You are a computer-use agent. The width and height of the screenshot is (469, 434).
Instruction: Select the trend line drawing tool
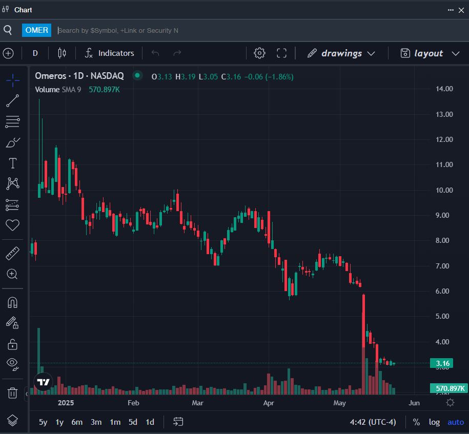click(x=13, y=101)
